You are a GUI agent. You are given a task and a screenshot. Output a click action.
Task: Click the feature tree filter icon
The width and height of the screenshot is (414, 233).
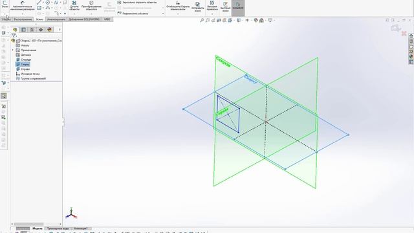14,36
